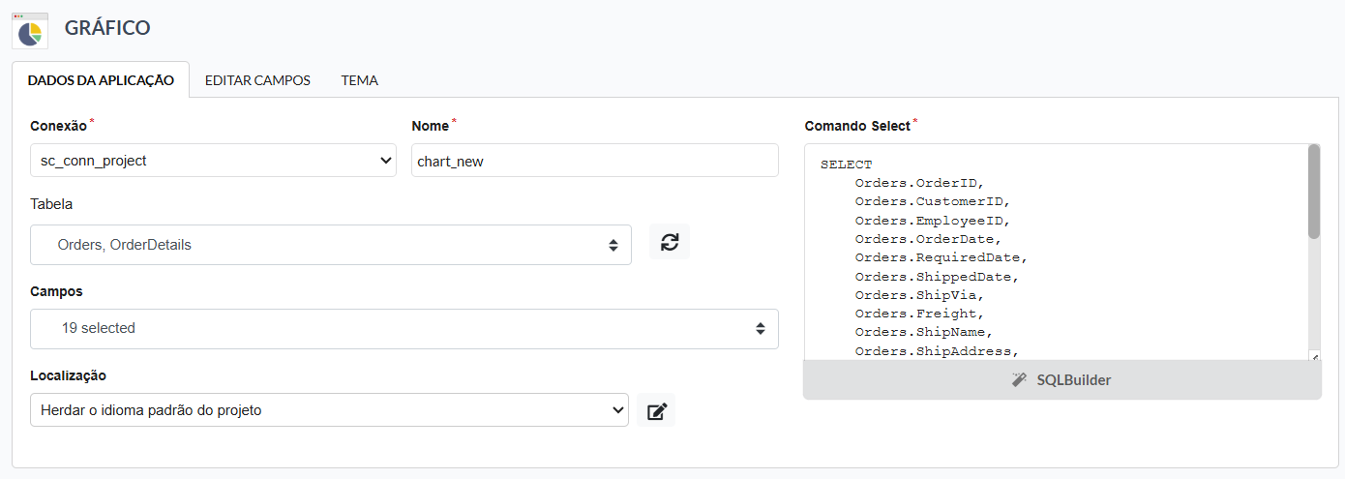Click the Conexão field label
The width and height of the screenshot is (1345, 479).
tap(58, 126)
